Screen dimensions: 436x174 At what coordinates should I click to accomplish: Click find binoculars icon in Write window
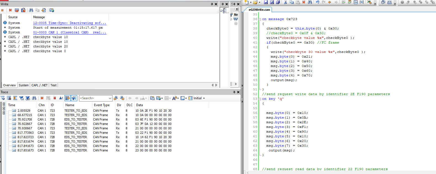coord(31,10)
